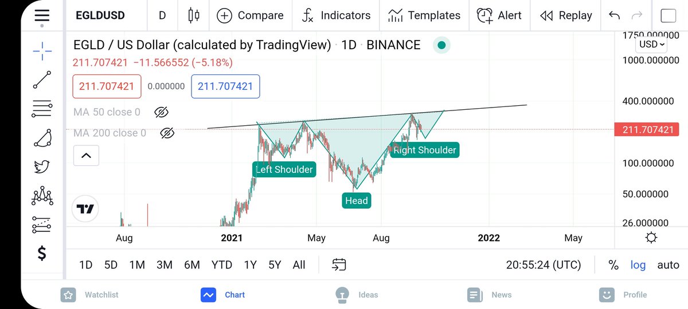Collapse the indicator legend chevron
This screenshot has width=688, height=309.
(86, 155)
